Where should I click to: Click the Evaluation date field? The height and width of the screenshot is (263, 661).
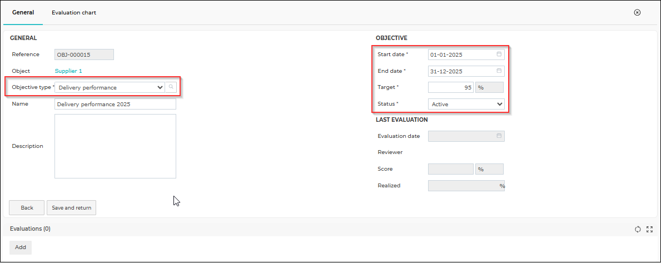[466, 136]
